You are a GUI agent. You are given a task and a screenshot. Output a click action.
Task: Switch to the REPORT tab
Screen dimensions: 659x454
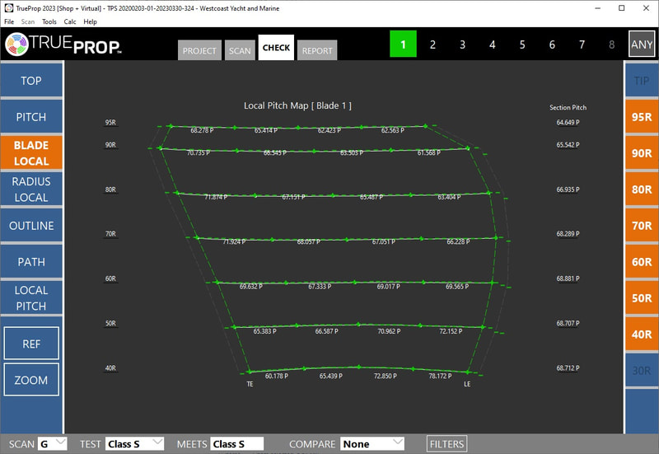(317, 50)
